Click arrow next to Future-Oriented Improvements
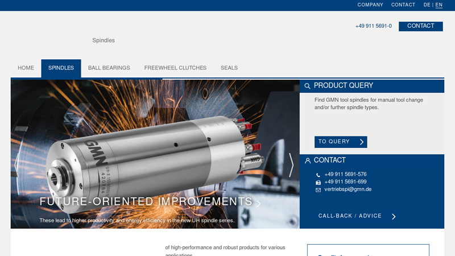The height and width of the screenshot is (256, 455). [259, 203]
